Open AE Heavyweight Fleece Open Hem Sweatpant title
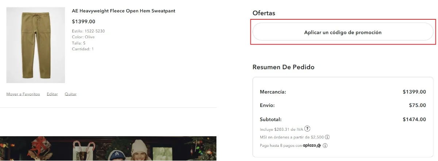This screenshot has width=438, height=161. pyautogui.click(x=124, y=11)
